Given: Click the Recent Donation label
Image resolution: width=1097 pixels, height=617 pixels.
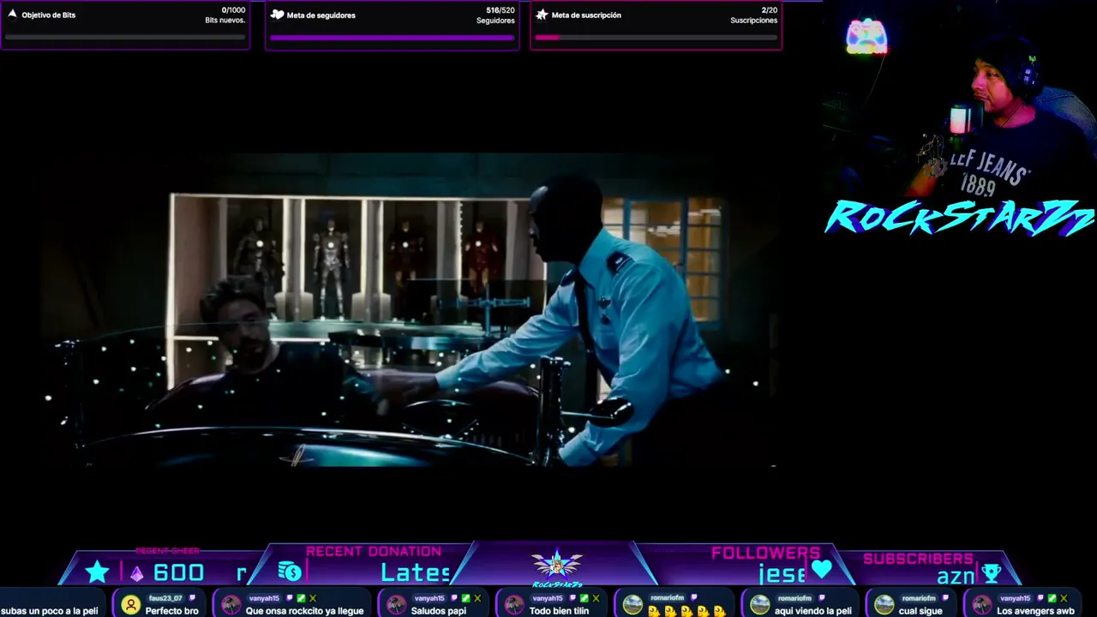Looking at the screenshot, I should pyautogui.click(x=374, y=551).
